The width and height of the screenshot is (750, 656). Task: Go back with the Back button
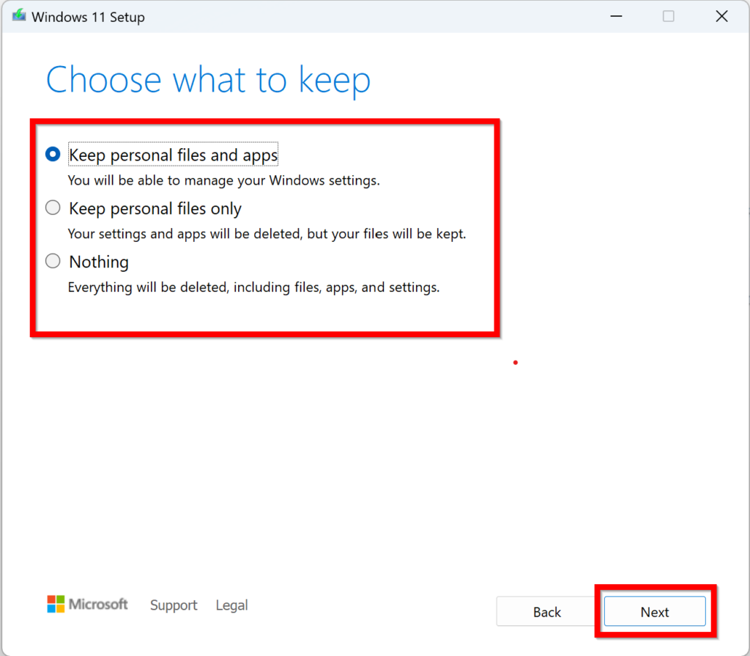(x=546, y=612)
